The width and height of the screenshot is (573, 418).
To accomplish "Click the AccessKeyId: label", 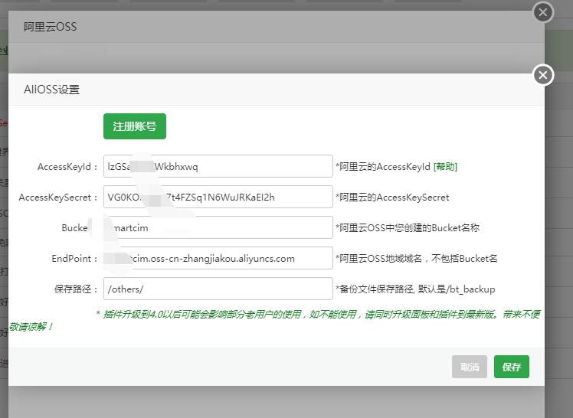I will (68, 167).
